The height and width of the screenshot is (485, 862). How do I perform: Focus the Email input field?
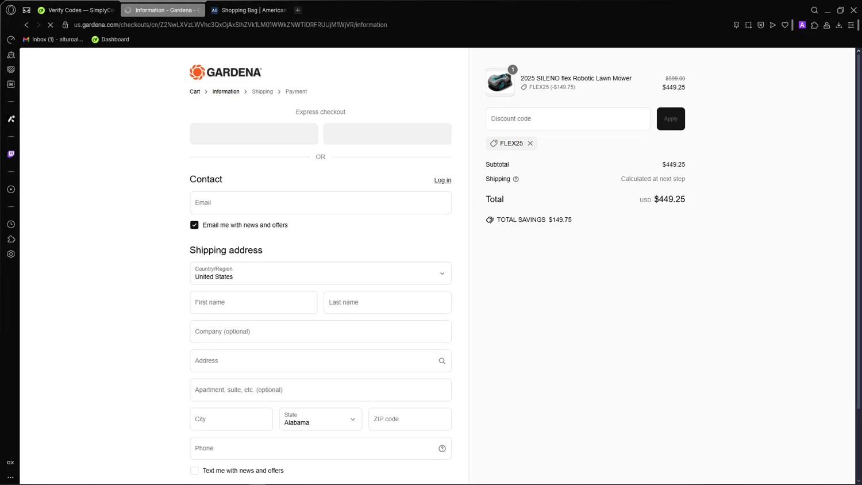[x=321, y=202]
